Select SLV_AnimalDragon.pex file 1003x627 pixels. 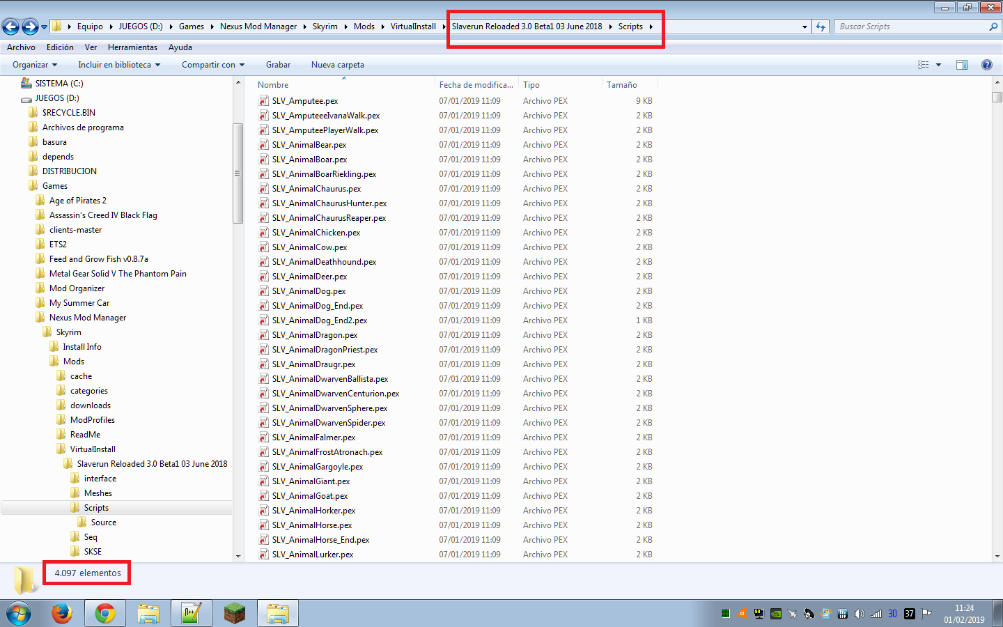coord(315,335)
